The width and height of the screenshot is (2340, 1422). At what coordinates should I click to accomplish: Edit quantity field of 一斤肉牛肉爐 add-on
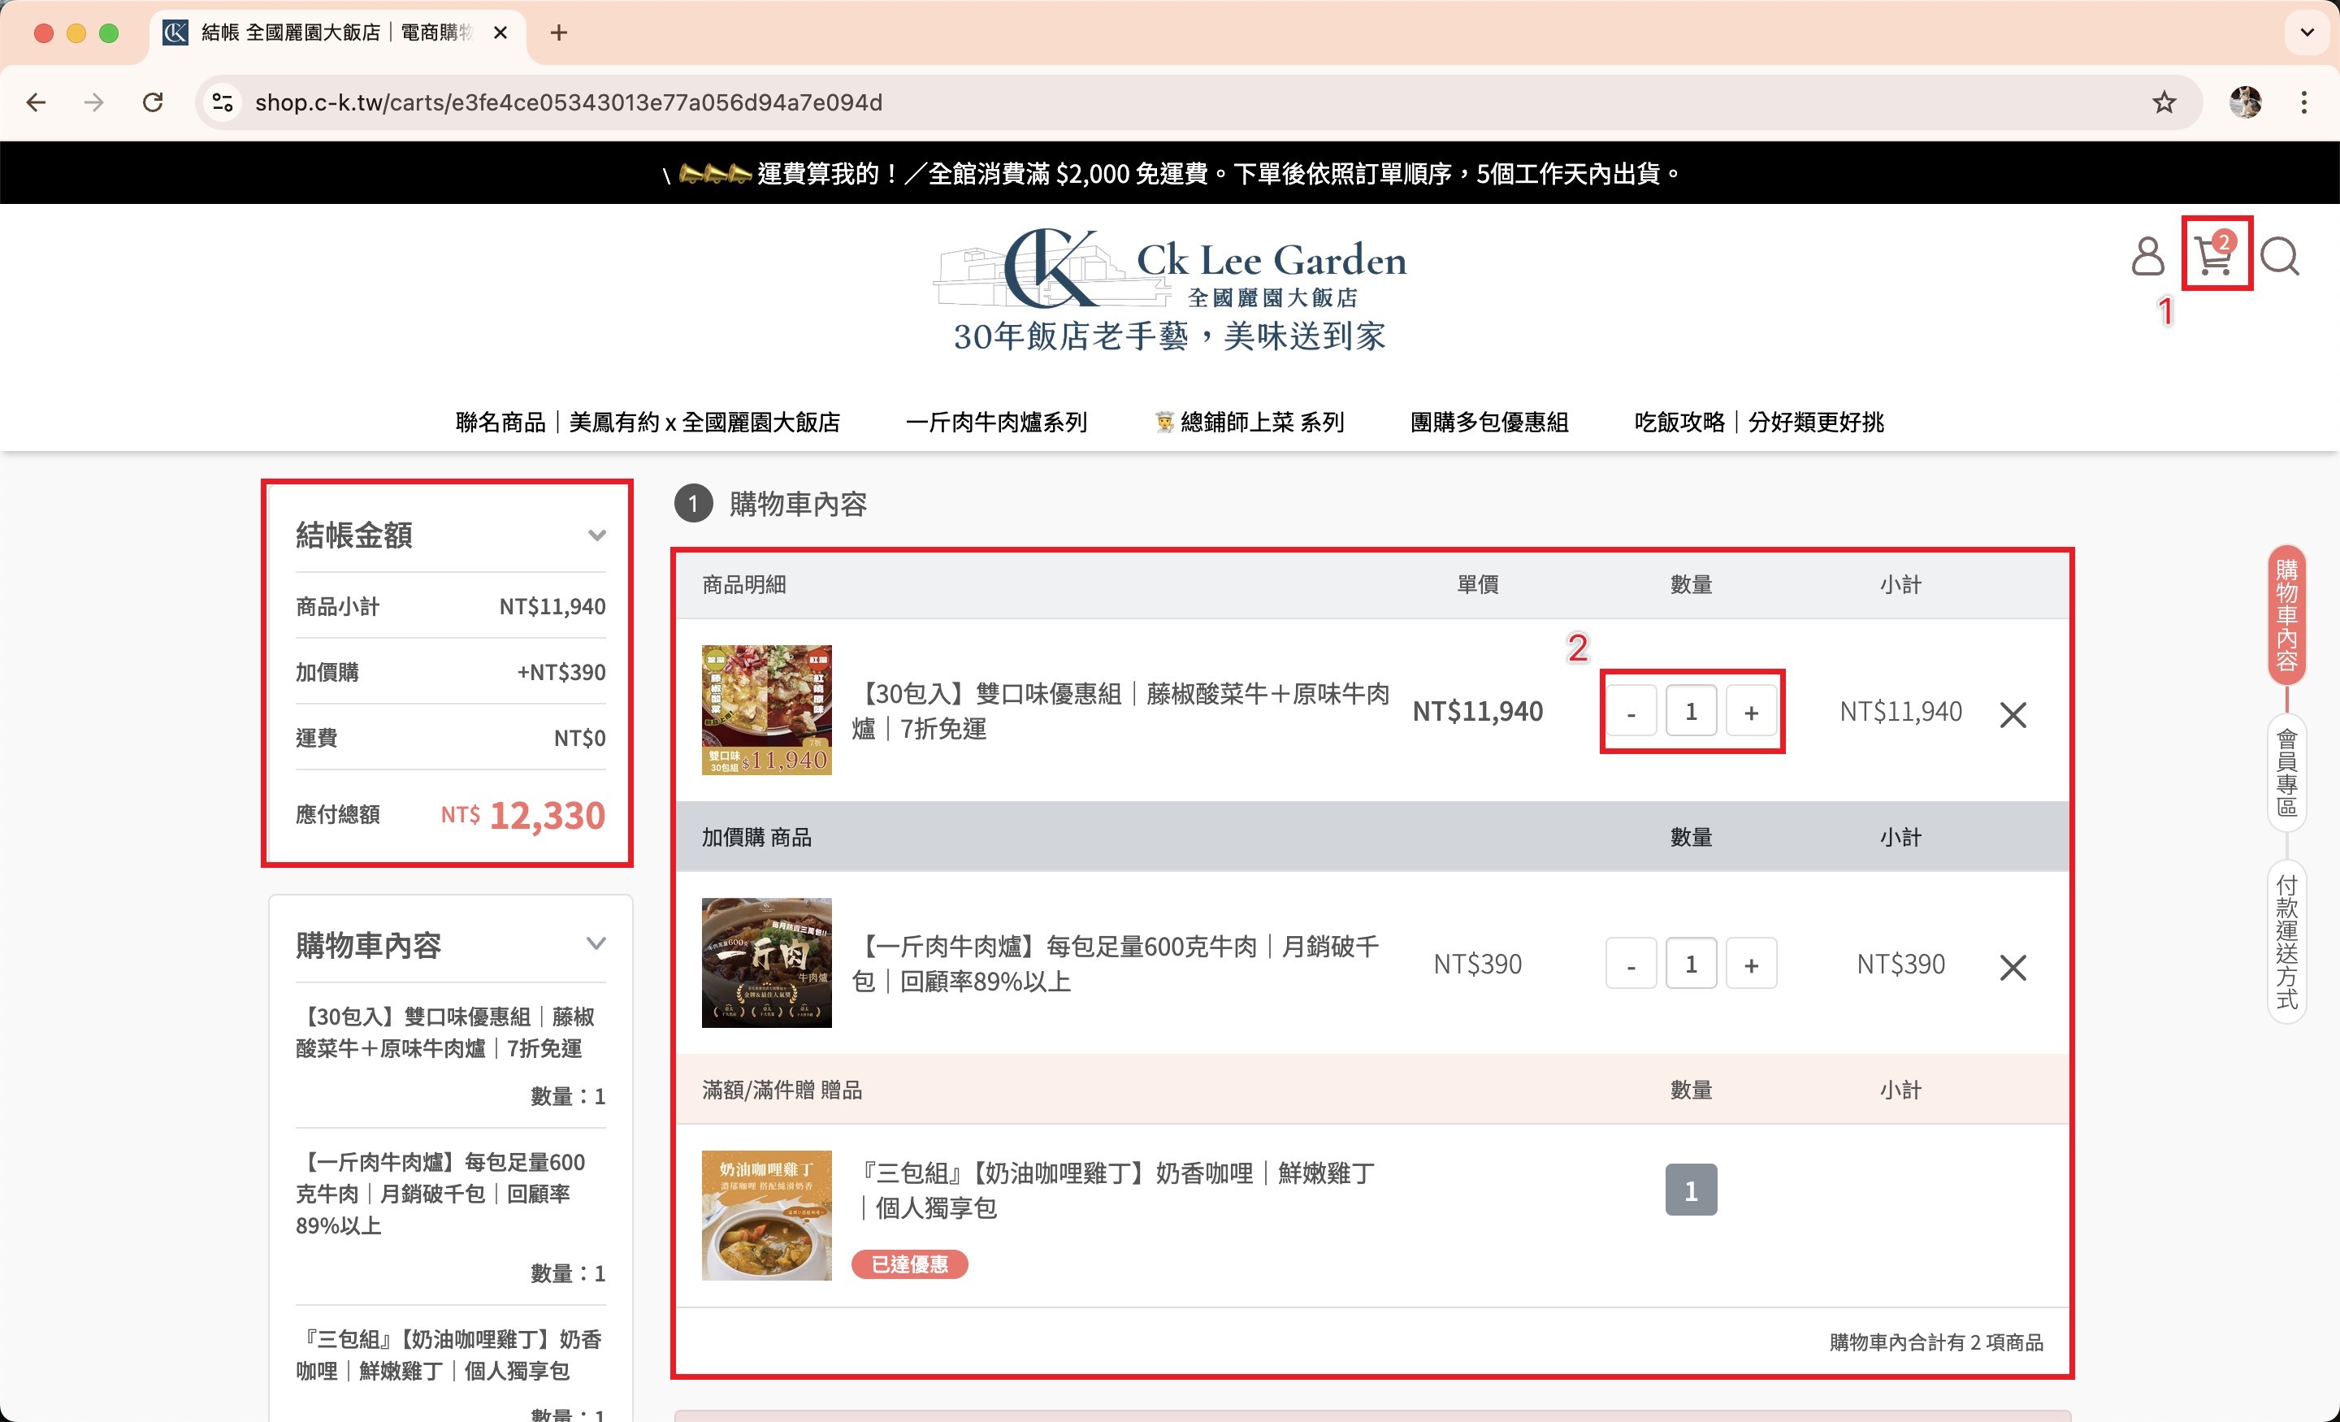coord(1692,965)
